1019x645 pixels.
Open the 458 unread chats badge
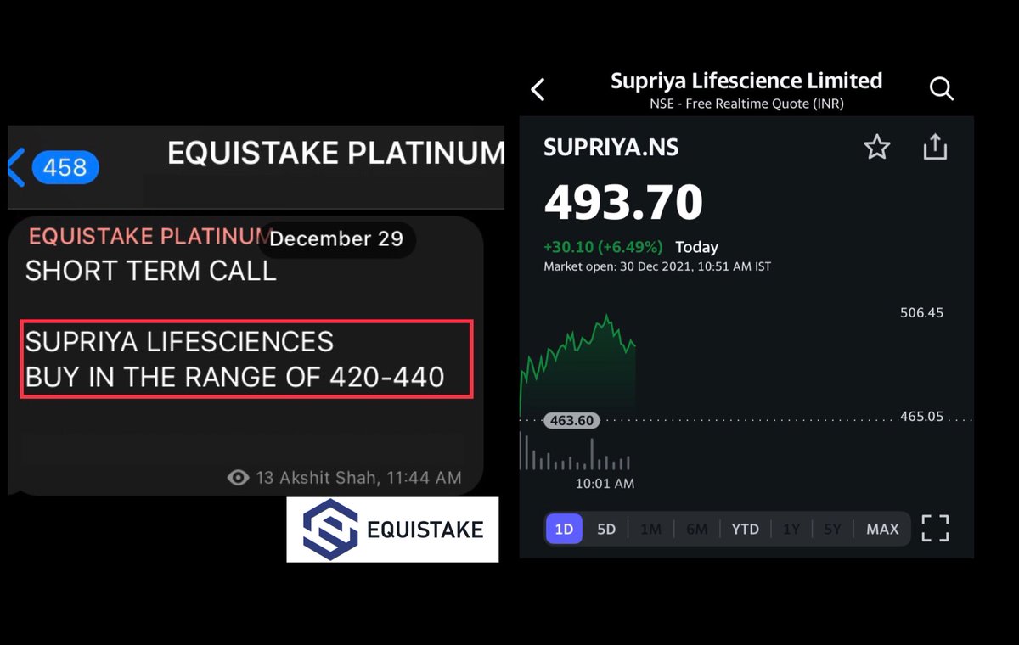(x=65, y=168)
